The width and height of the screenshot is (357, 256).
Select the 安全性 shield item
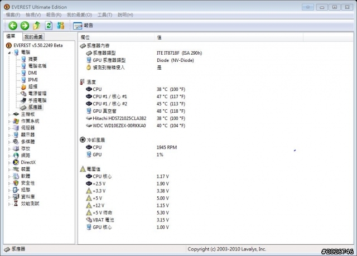(x=24, y=183)
